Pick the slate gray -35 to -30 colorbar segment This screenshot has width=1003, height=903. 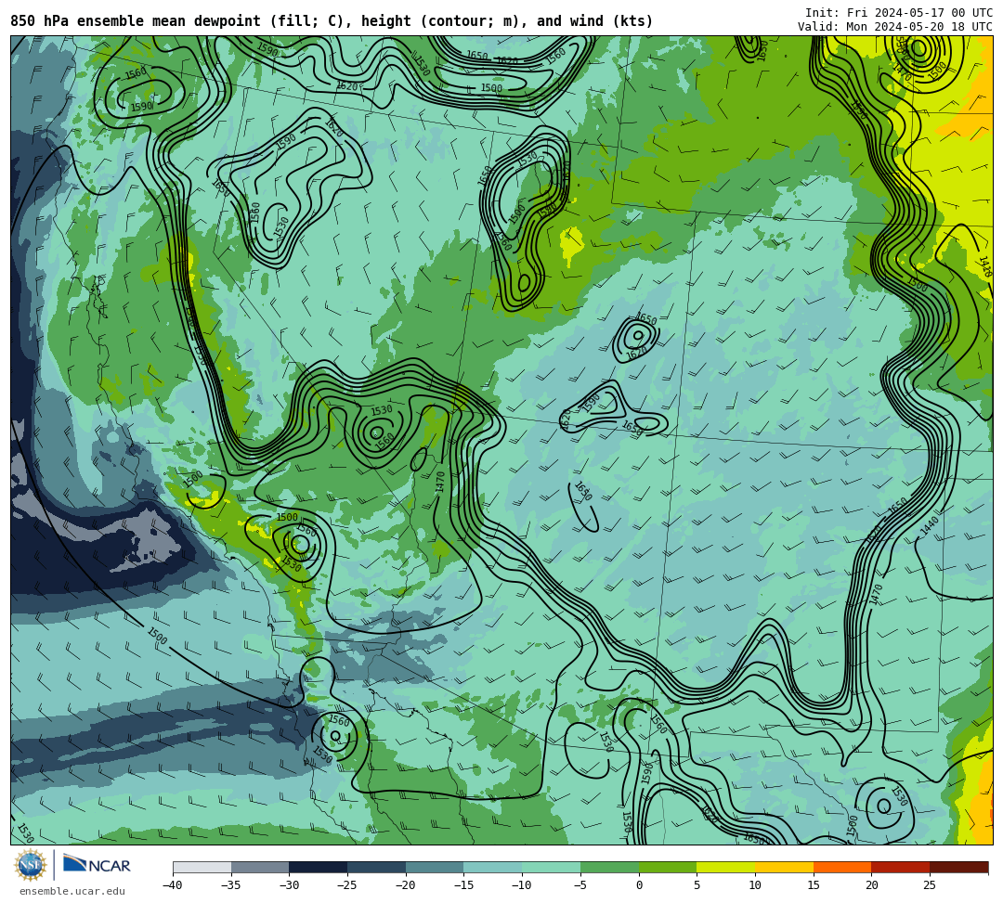coord(260,867)
